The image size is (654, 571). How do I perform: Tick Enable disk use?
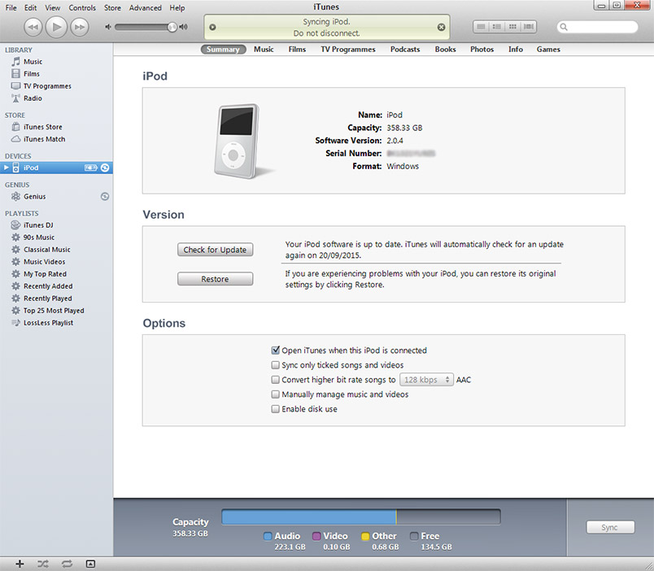tap(275, 409)
